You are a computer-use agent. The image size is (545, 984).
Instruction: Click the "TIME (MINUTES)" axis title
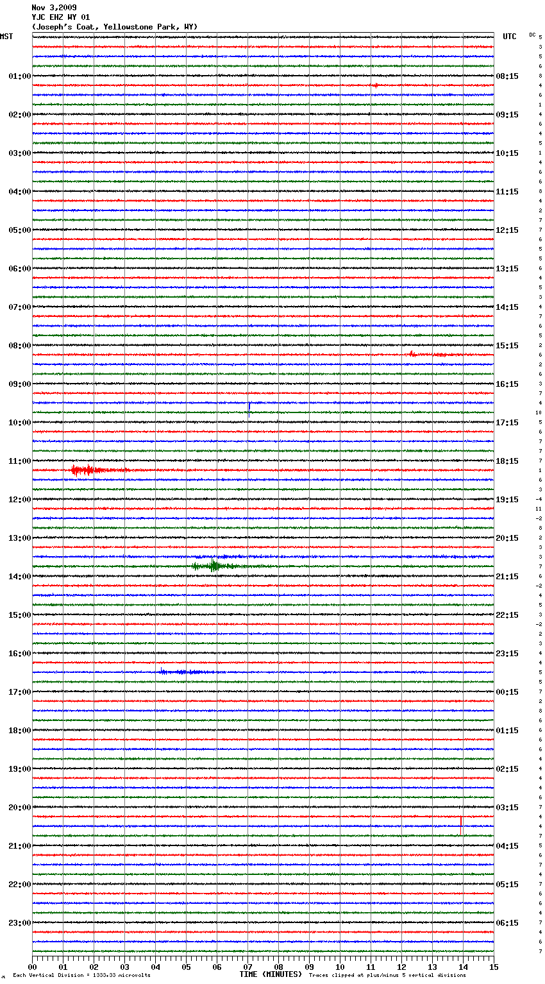pyautogui.click(x=271, y=974)
